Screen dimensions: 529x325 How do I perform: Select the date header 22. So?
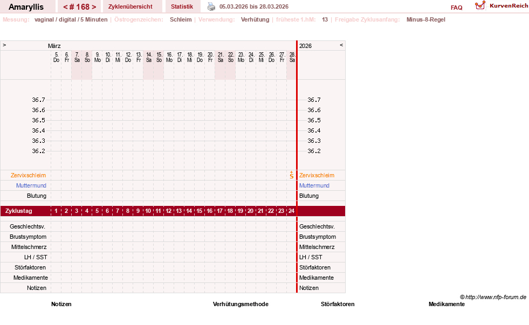click(x=231, y=57)
